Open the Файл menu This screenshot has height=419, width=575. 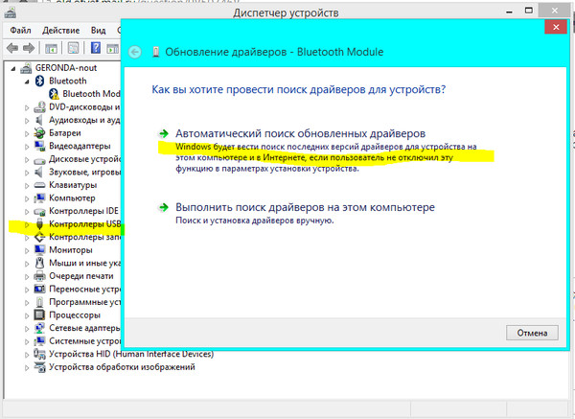[x=20, y=31]
